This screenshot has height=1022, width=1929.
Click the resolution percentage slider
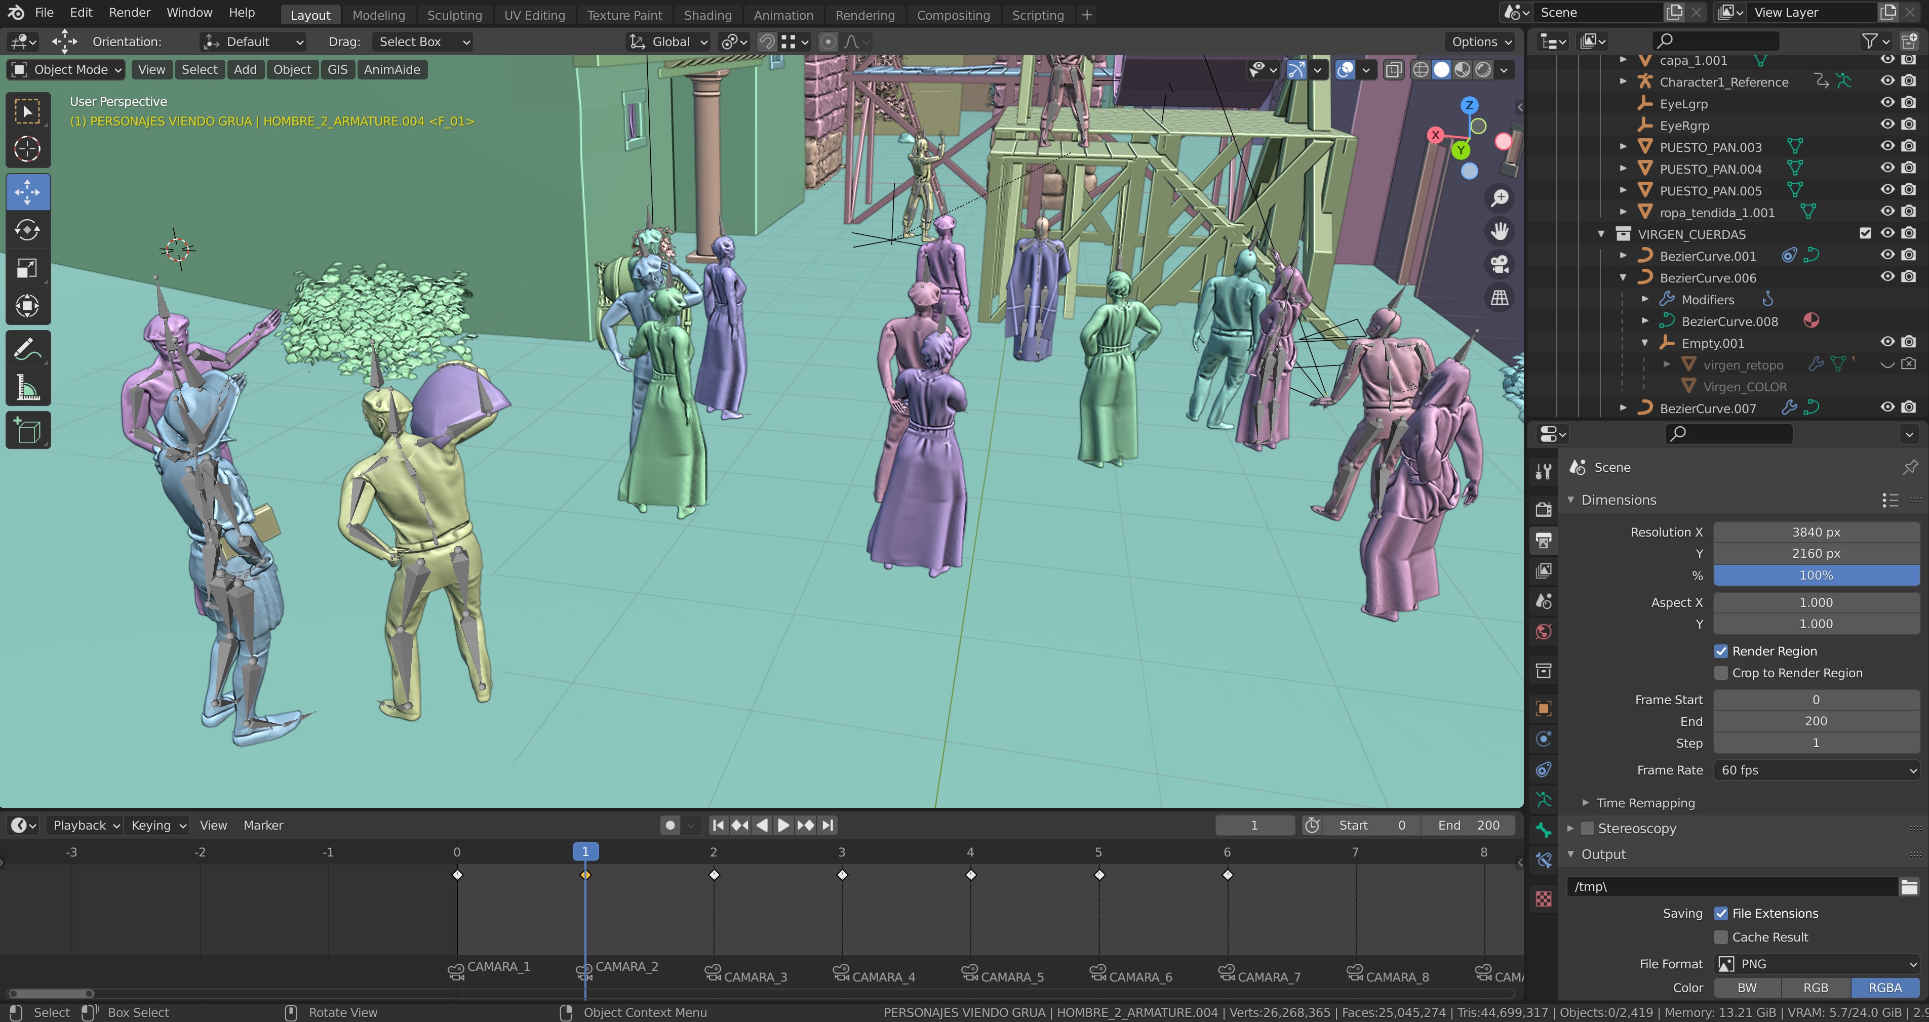(1816, 575)
